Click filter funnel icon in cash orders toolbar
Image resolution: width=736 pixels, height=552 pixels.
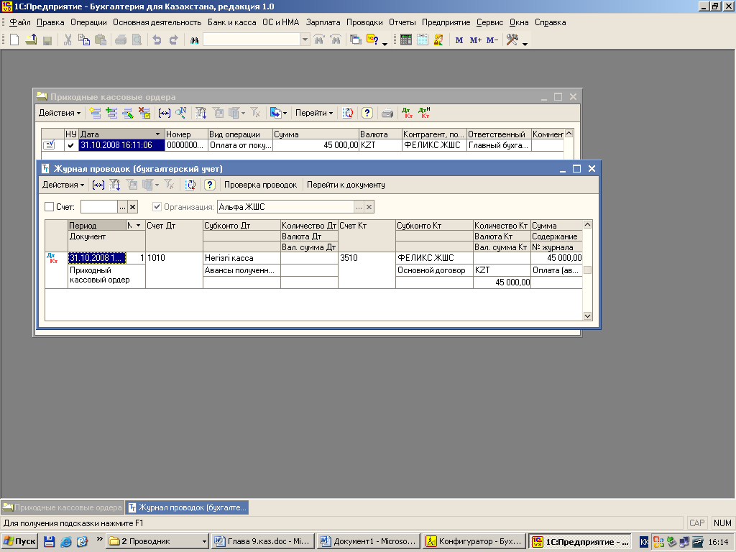(201, 113)
